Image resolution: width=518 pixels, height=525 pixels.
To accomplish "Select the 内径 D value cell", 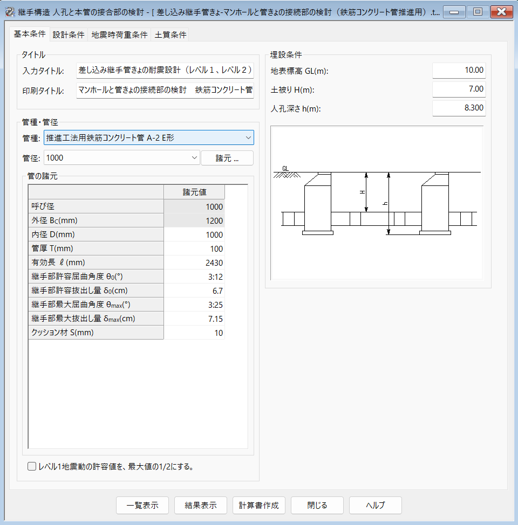I will tap(194, 235).
